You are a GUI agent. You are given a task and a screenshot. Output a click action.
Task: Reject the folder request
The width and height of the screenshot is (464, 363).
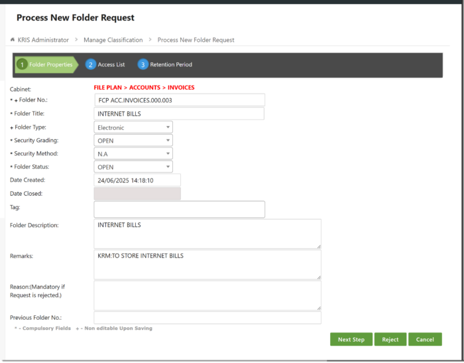[390, 339]
